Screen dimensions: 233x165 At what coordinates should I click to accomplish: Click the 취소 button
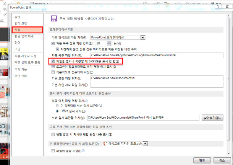pyautogui.click(x=222, y=160)
